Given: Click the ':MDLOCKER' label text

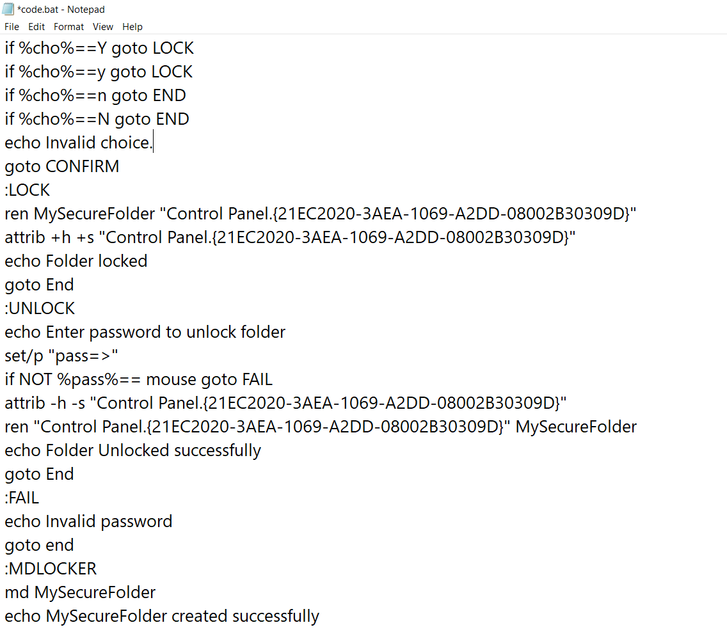Looking at the screenshot, I should click(x=51, y=569).
